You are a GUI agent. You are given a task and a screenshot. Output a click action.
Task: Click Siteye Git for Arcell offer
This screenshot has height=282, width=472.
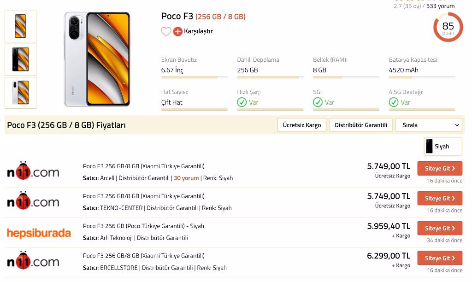pos(440,169)
